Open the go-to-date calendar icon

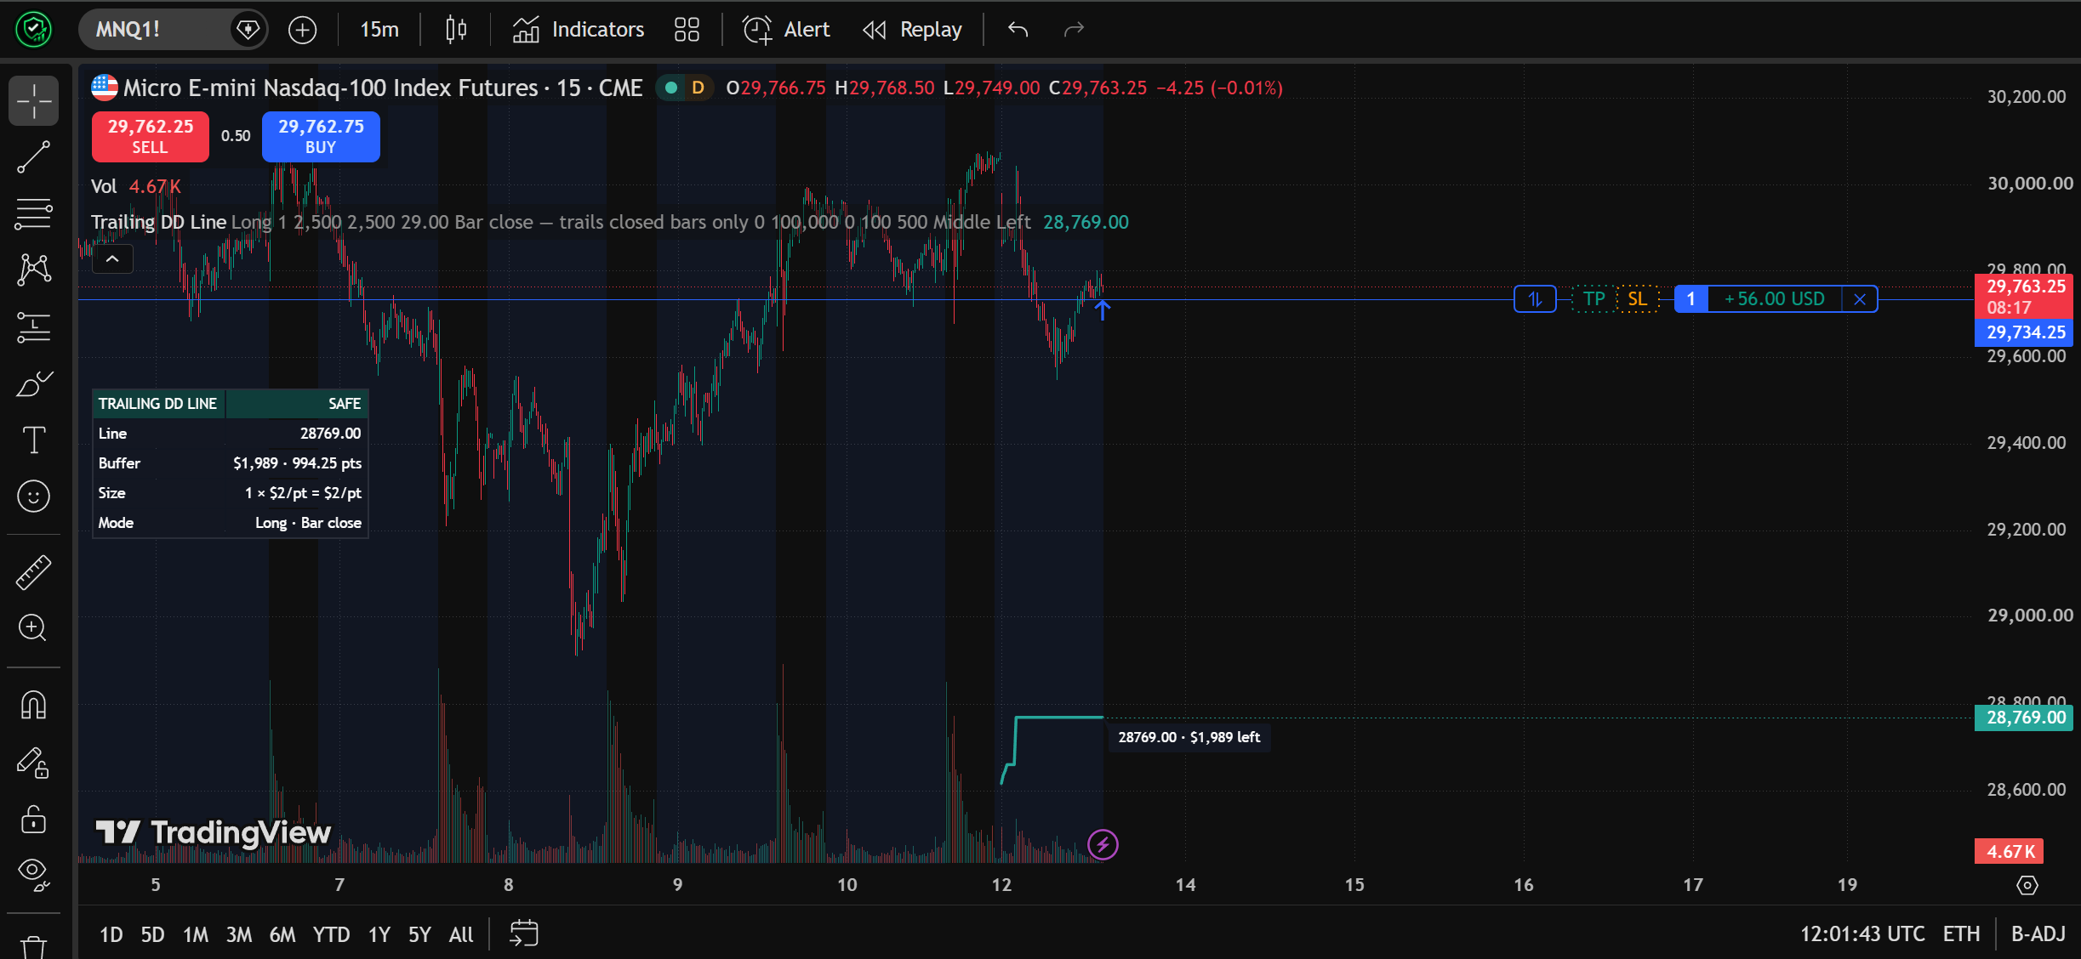click(x=524, y=933)
